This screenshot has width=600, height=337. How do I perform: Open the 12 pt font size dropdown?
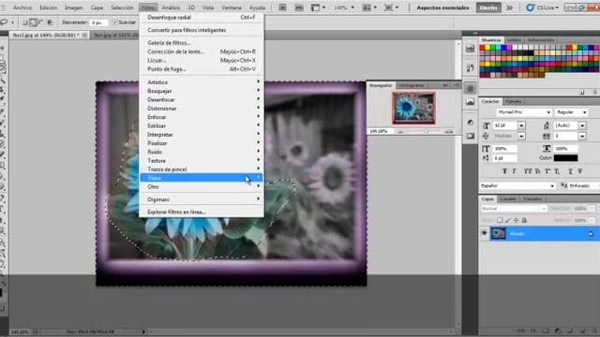(x=521, y=125)
